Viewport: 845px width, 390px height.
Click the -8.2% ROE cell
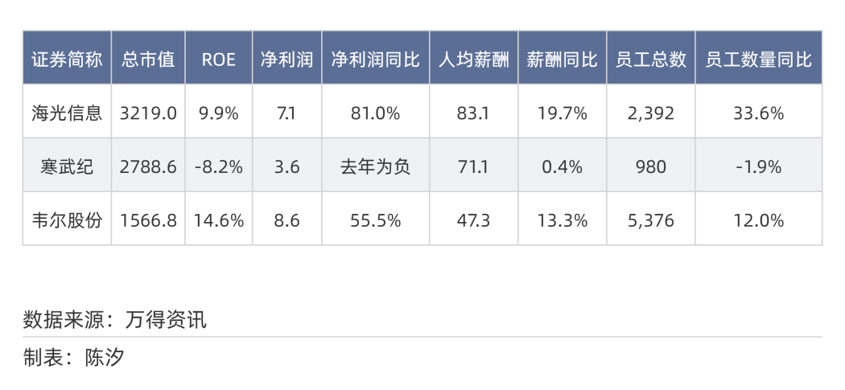(x=218, y=166)
